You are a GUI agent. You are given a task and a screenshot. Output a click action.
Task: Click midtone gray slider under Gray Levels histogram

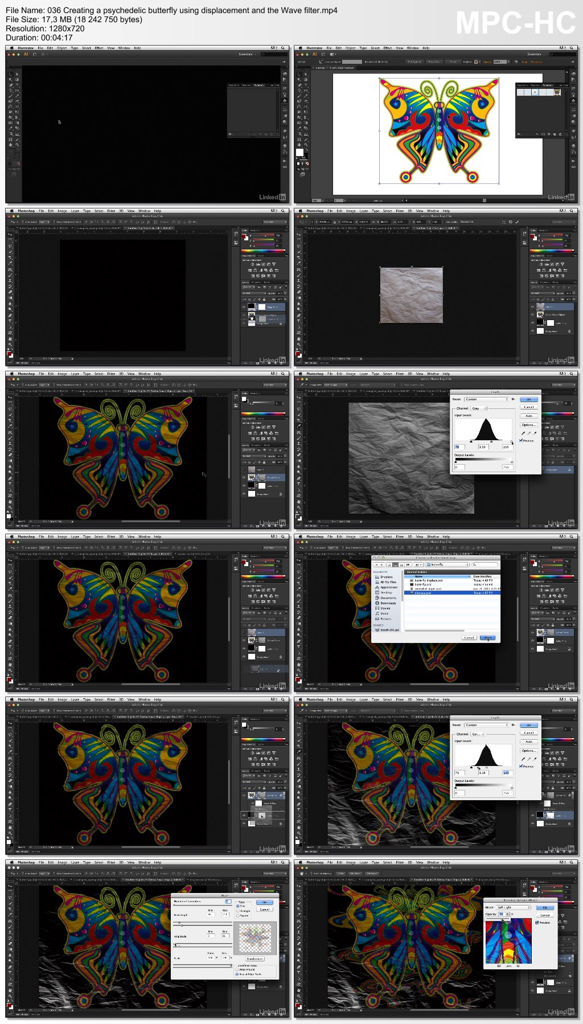tap(491, 441)
